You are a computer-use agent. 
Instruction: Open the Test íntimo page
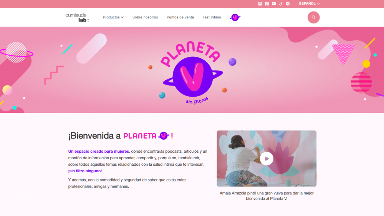[212, 17]
